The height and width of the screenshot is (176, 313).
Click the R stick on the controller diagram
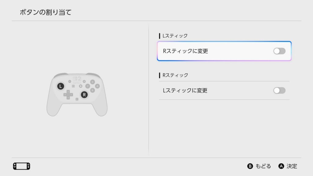[84, 95]
